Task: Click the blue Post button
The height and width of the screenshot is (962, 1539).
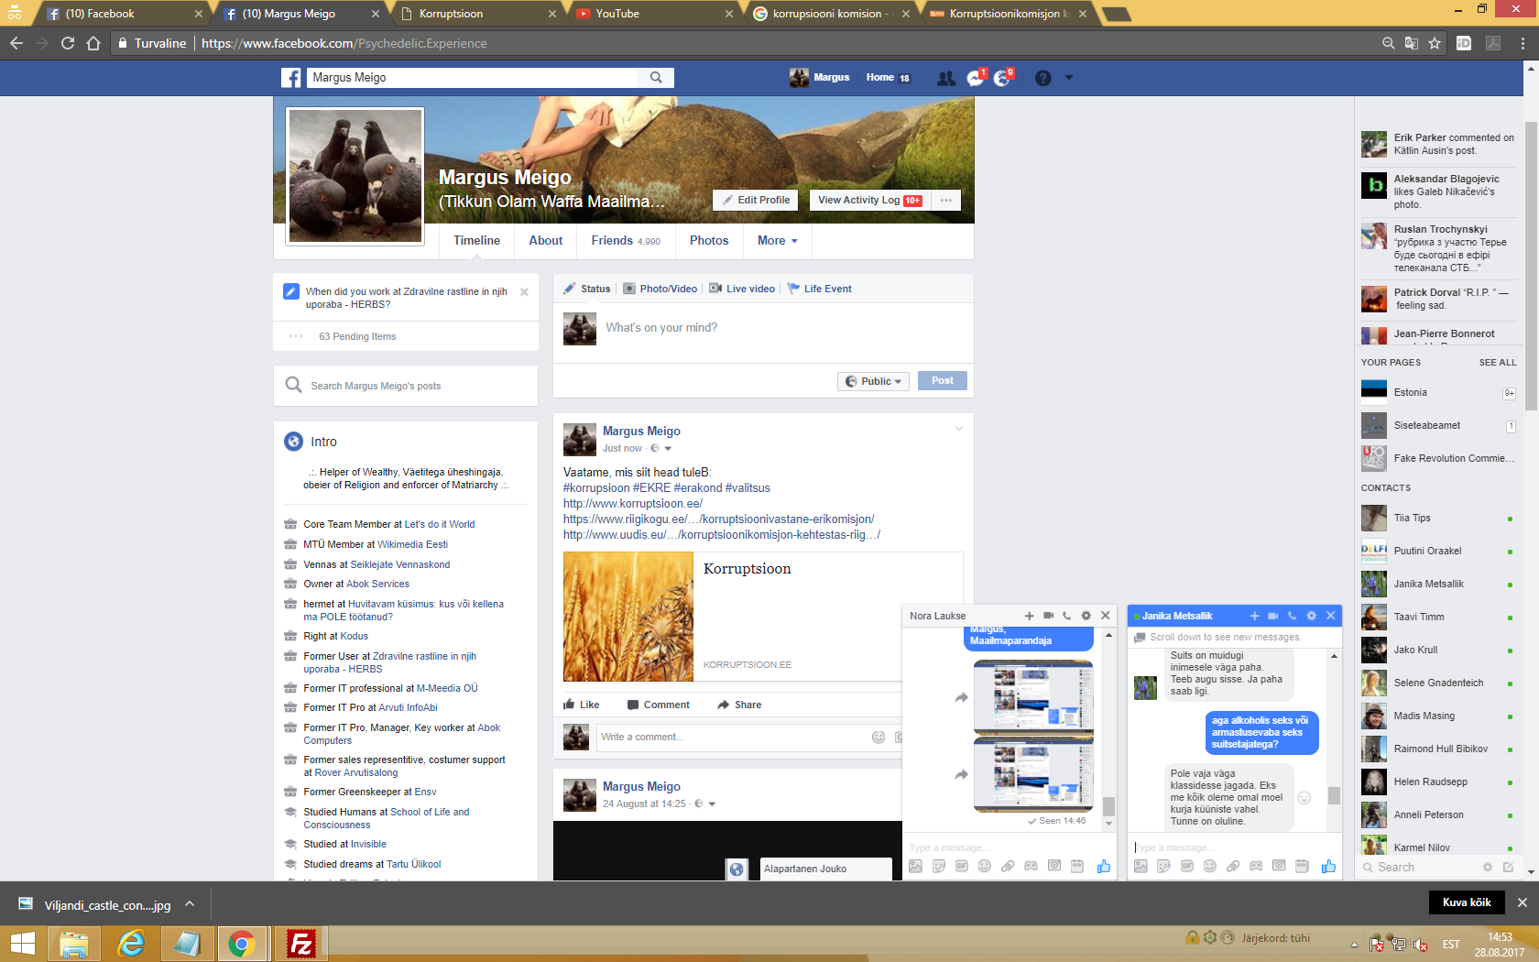Action: pyautogui.click(x=943, y=381)
